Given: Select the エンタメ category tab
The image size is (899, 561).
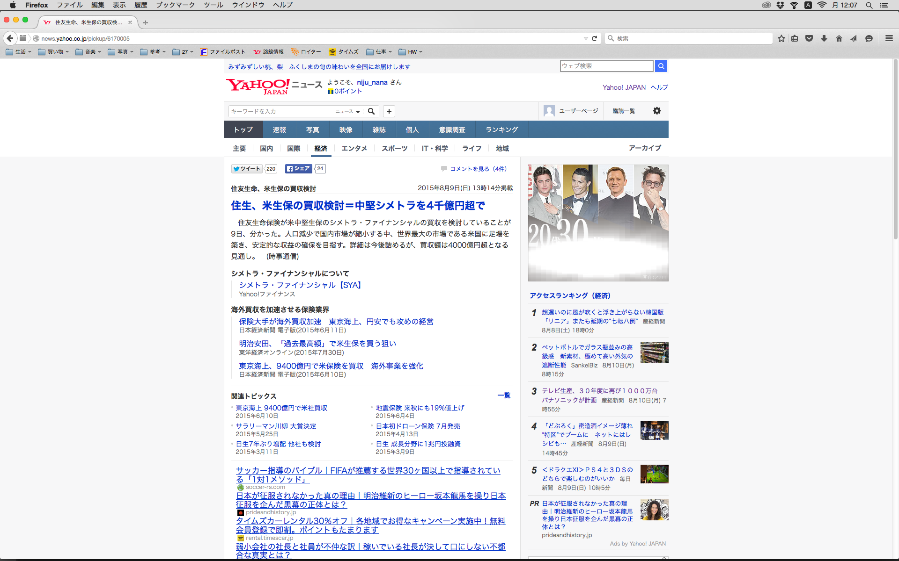Looking at the screenshot, I should tap(354, 148).
